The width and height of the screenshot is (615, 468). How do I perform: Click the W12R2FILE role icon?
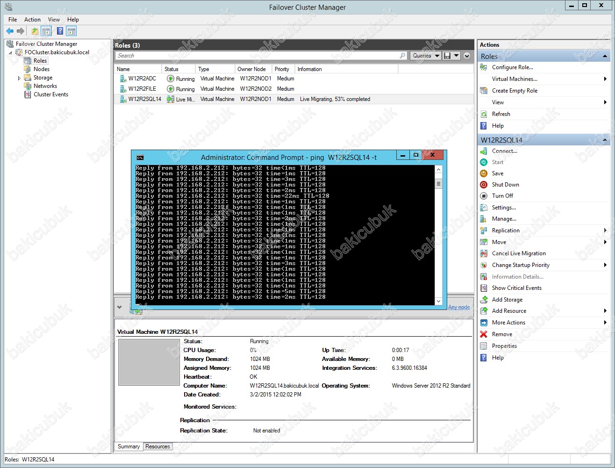[x=123, y=89]
